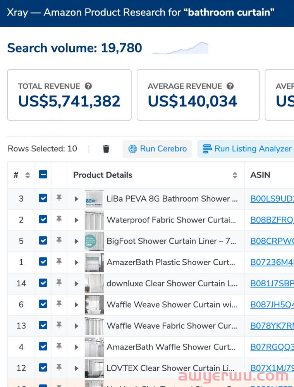Pin the BigFoot Shower Curtain Liner row
Image resolution: width=294 pixels, height=387 pixels.
pyautogui.click(x=59, y=240)
